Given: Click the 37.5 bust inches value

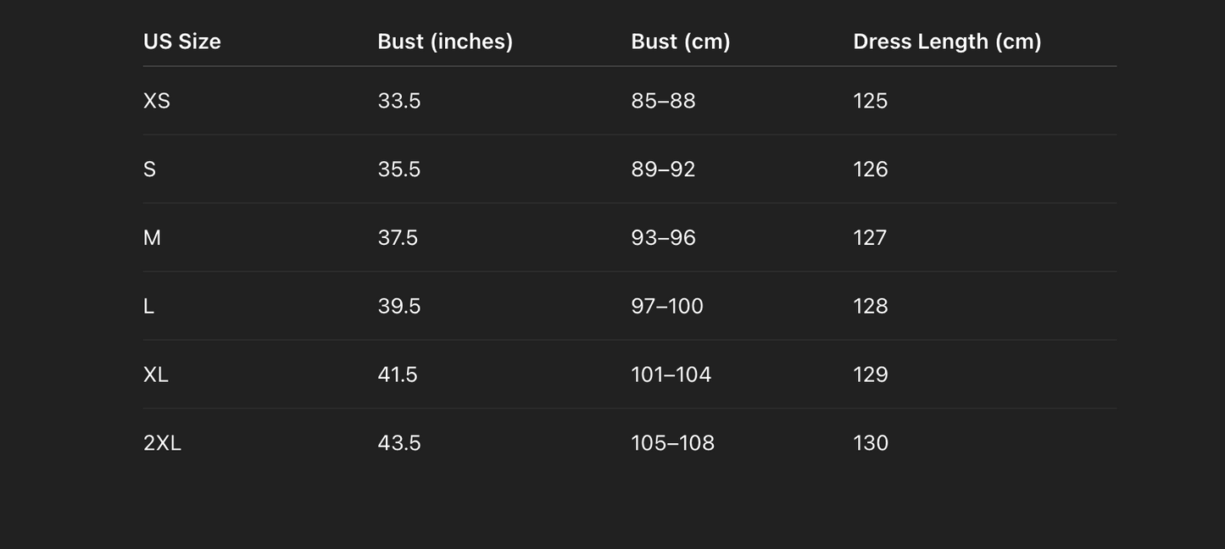Looking at the screenshot, I should pos(398,238).
